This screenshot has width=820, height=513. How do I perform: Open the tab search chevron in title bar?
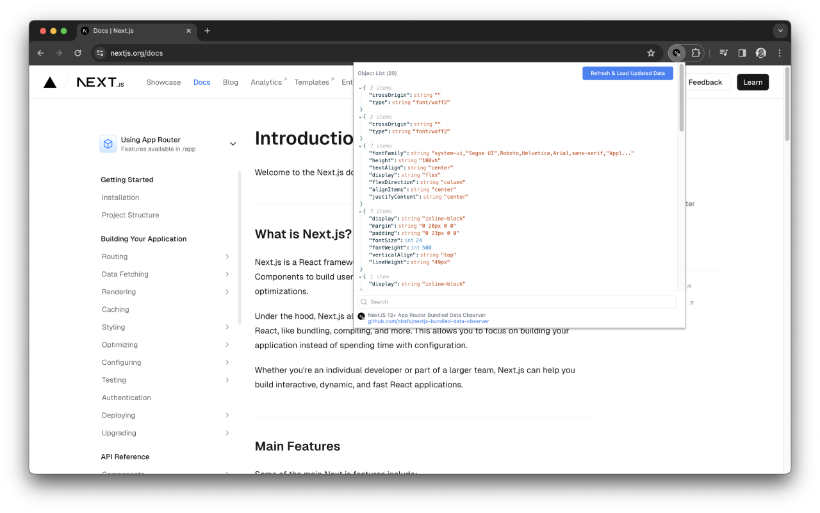[x=780, y=31]
